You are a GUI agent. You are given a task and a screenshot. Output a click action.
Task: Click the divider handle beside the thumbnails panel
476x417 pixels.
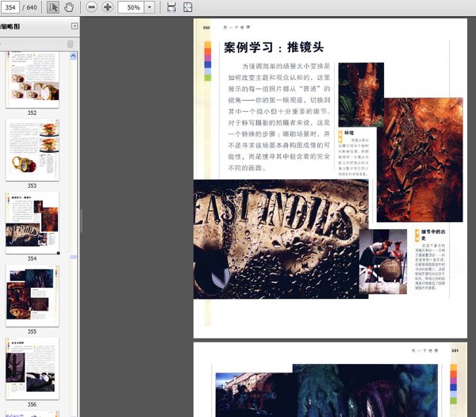click(81, 216)
